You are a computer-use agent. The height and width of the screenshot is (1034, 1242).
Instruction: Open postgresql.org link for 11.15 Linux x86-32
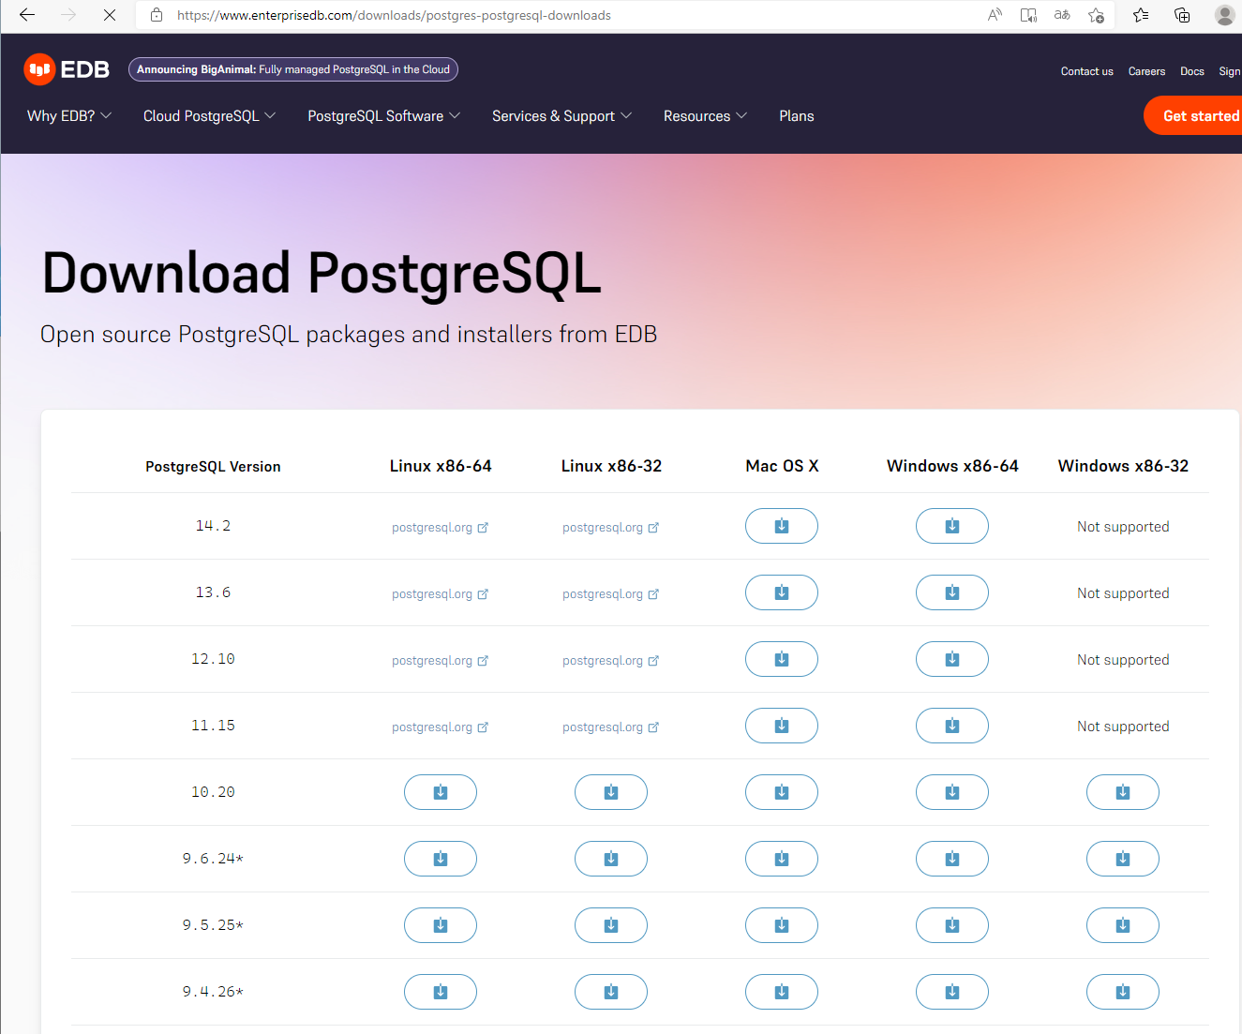pos(610,727)
